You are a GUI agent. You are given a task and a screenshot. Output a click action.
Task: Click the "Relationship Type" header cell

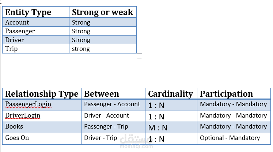(42, 94)
